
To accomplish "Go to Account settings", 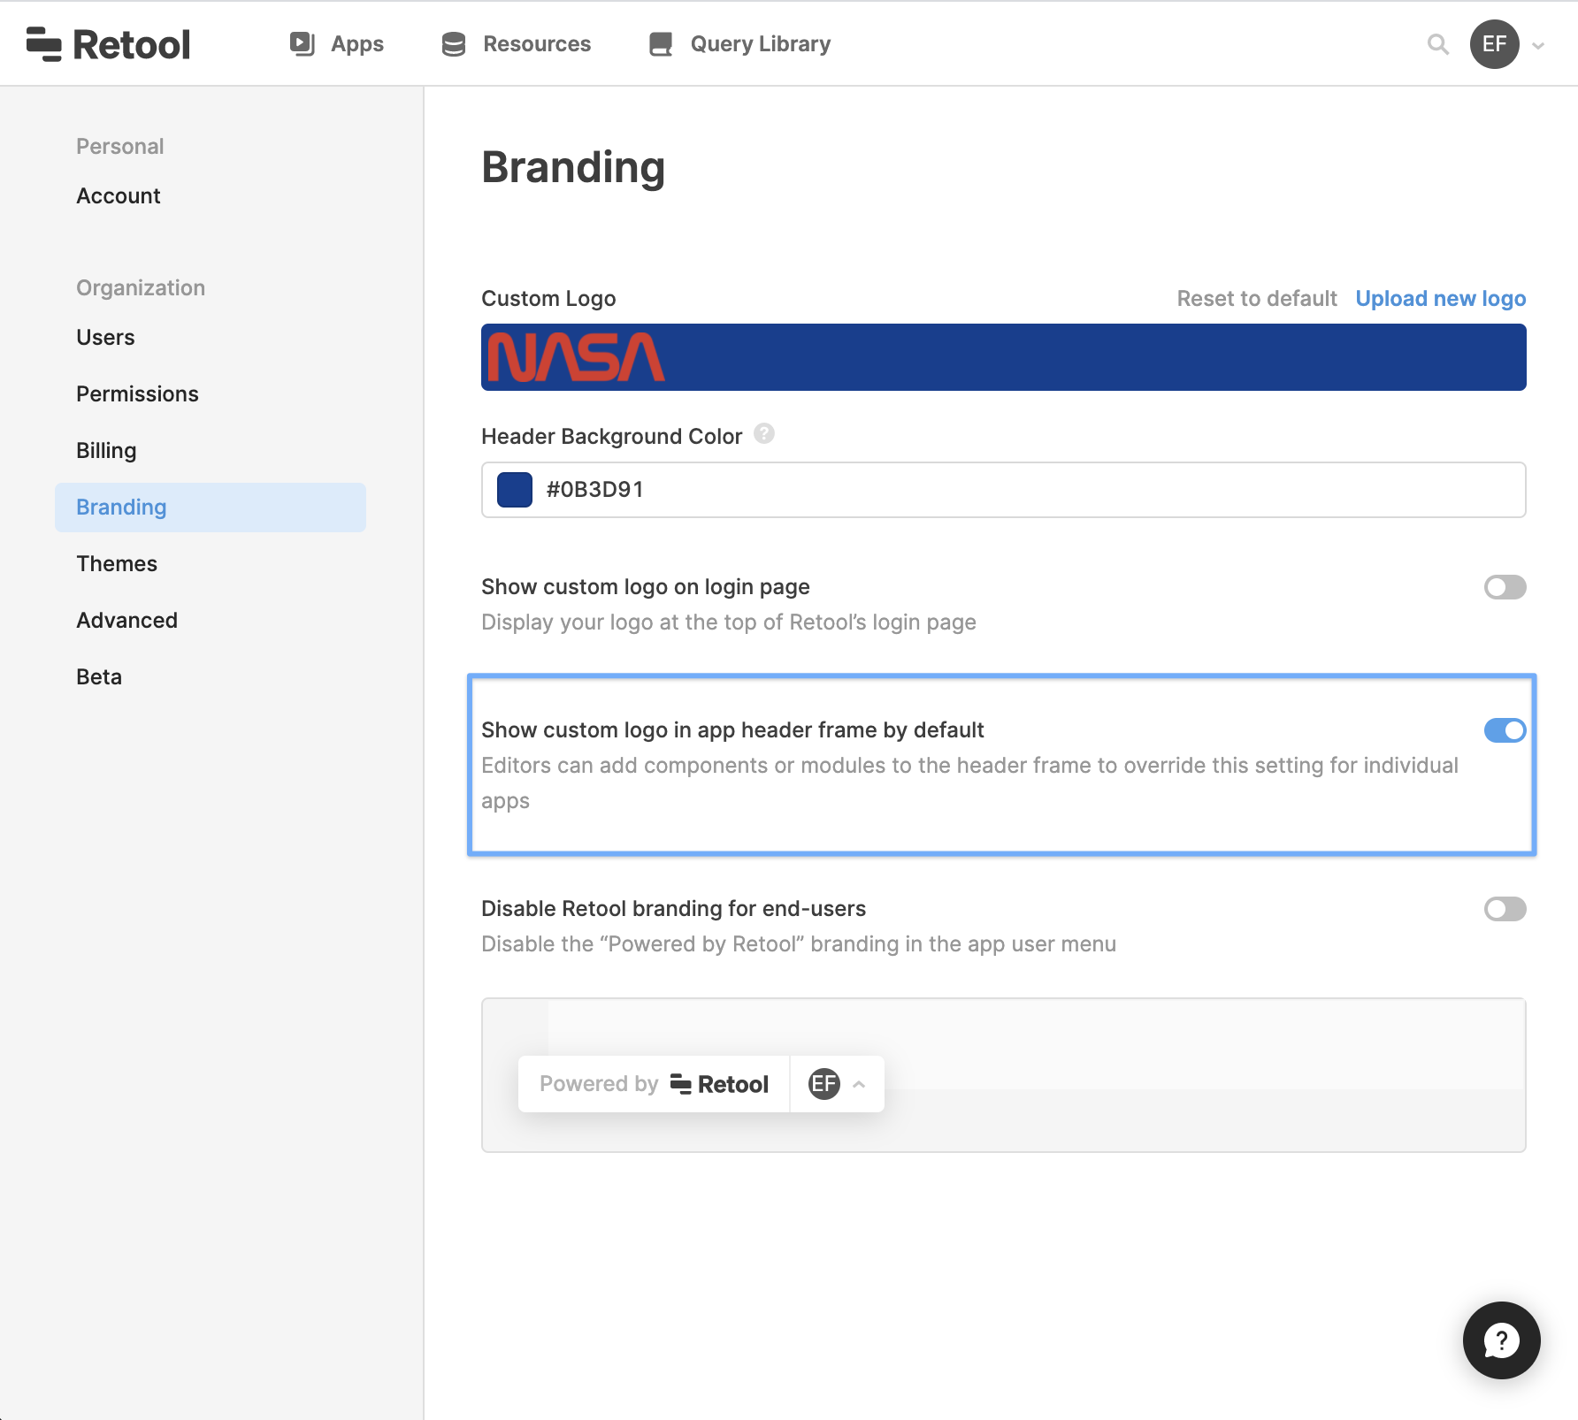I will pyautogui.click(x=119, y=196).
